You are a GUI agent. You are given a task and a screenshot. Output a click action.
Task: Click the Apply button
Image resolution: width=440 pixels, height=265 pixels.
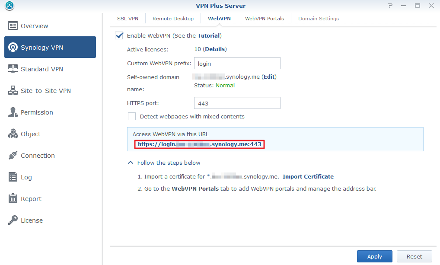point(374,256)
